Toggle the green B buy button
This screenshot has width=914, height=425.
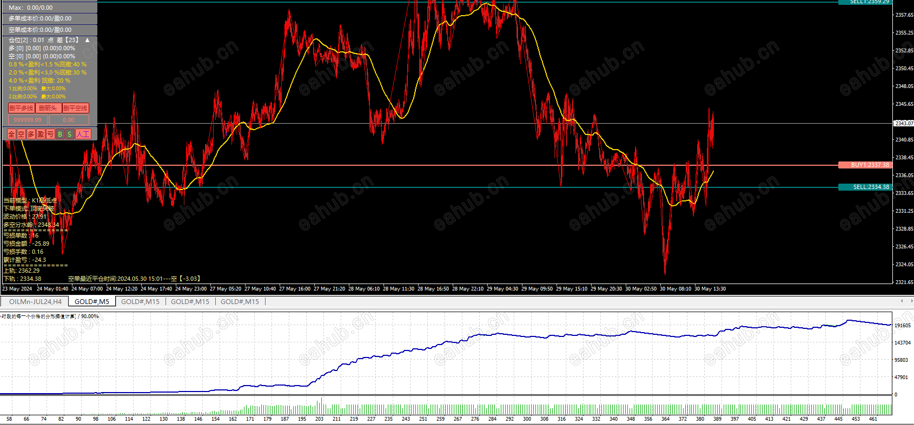60,134
